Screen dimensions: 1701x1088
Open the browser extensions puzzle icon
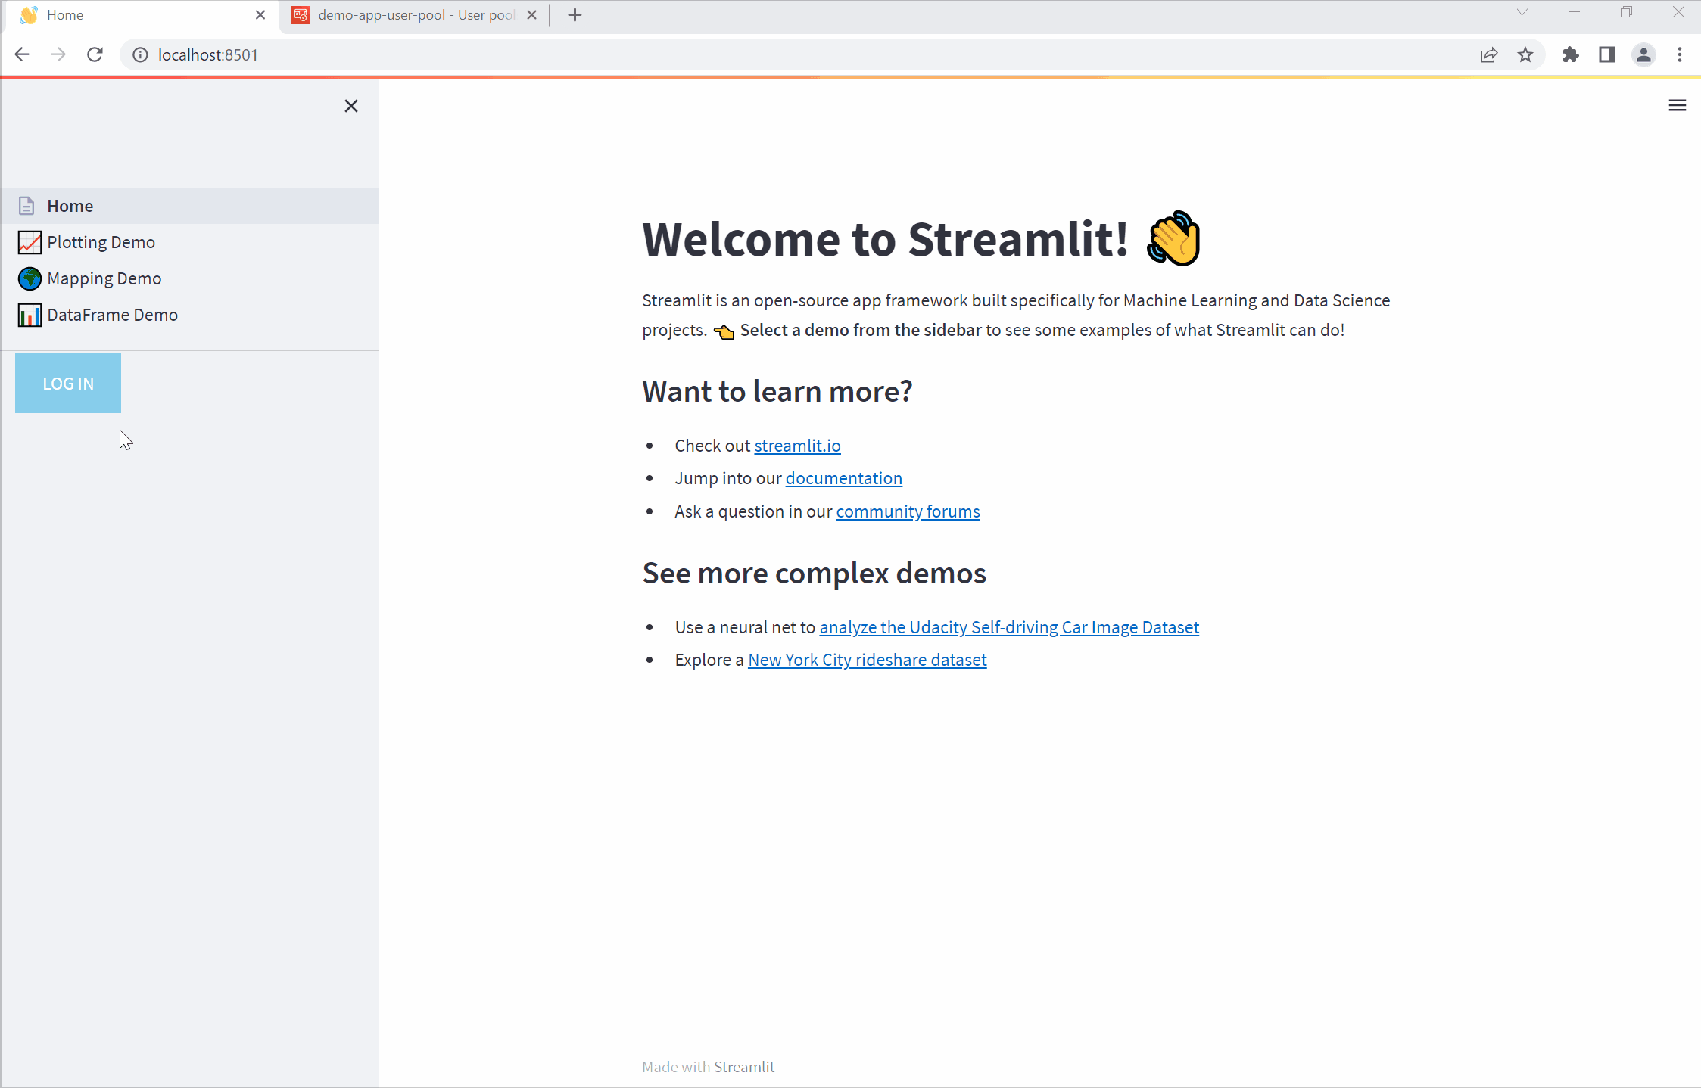(x=1570, y=54)
